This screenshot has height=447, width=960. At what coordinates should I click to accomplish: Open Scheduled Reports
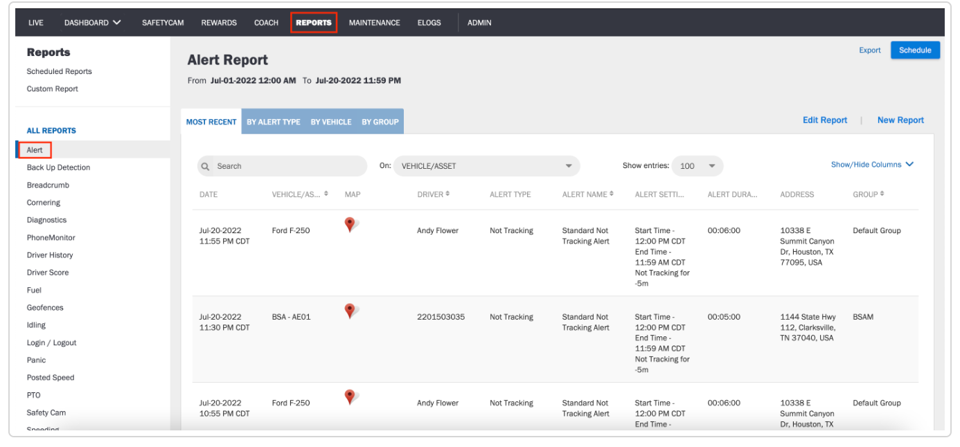[x=60, y=71]
